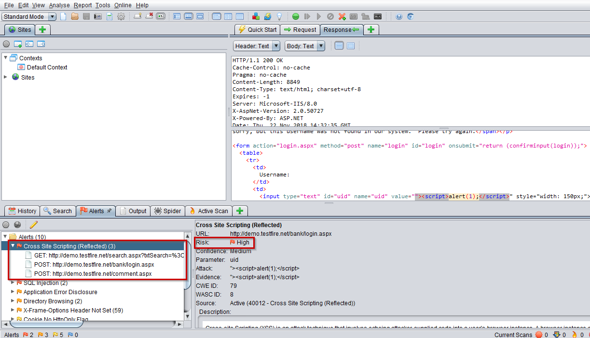
Task: Toggle expand Sites tab layout icon
Action: [177, 16]
